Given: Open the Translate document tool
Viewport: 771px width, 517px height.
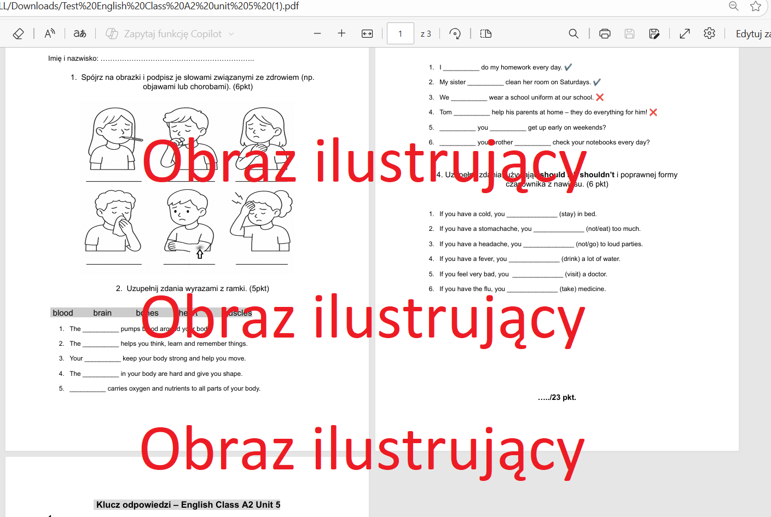Looking at the screenshot, I should [80, 34].
